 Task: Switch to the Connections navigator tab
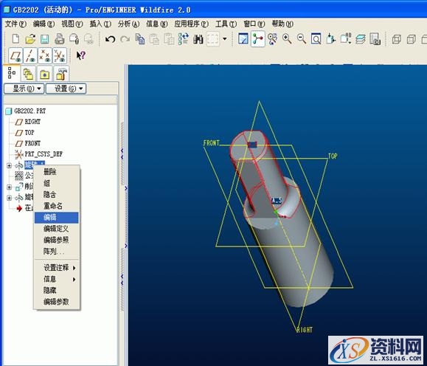61,74
